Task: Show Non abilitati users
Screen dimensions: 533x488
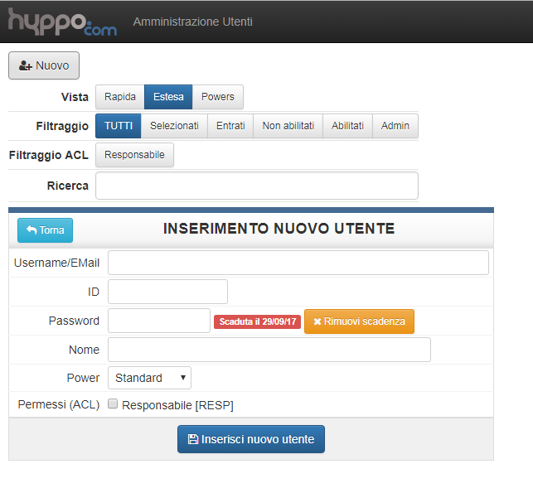Action: 288,126
